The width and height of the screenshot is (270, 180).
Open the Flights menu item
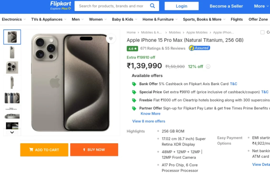pyautogui.click(x=237, y=20)
